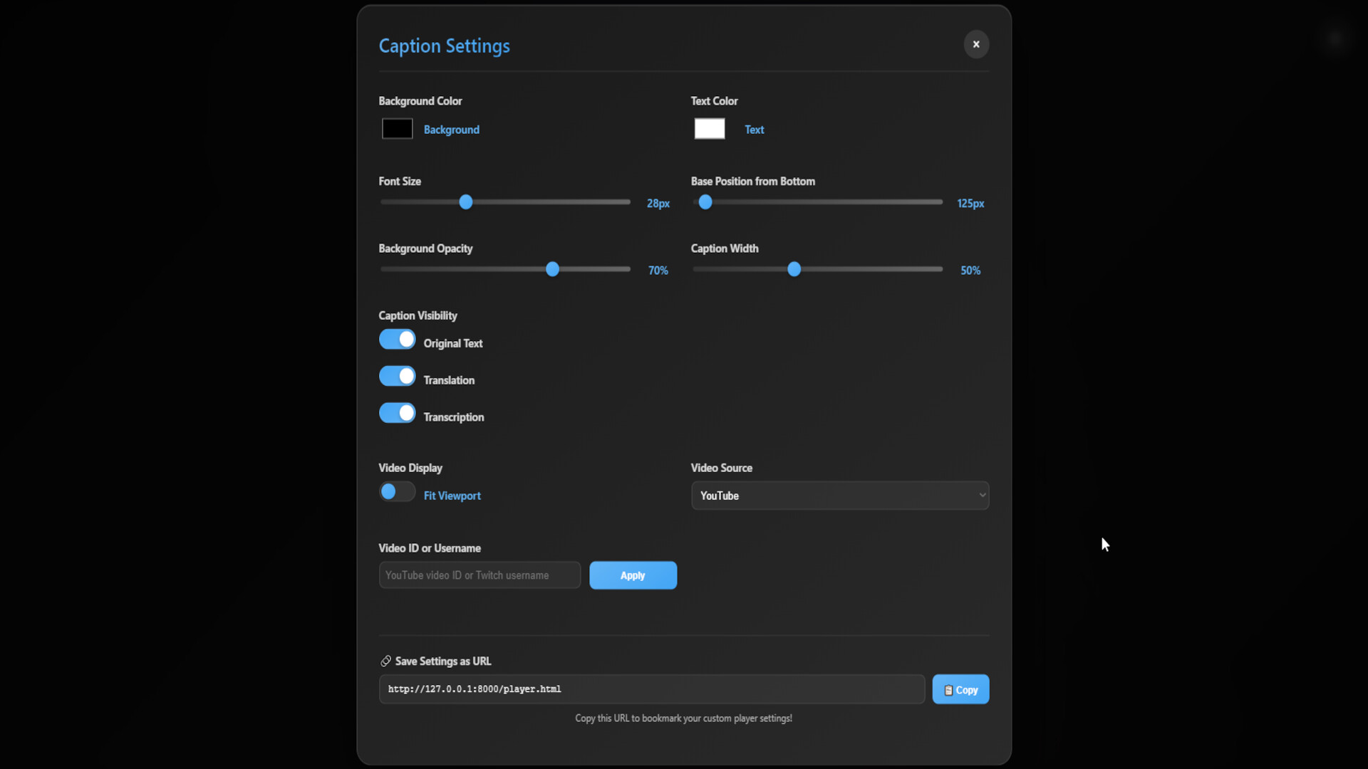Enable the Fit Viewport video display toggle

pos(397,491)
